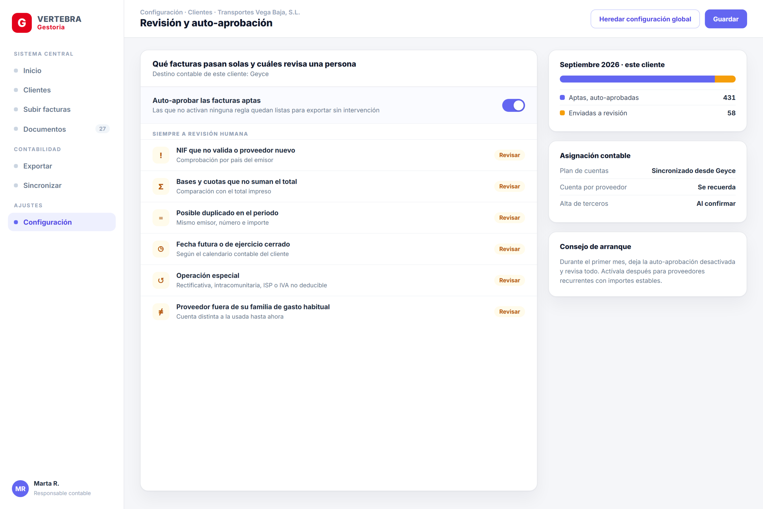Click Revisar badge for NIF que no valida
The image size is (763, 509).
click(x=509, y=155)
